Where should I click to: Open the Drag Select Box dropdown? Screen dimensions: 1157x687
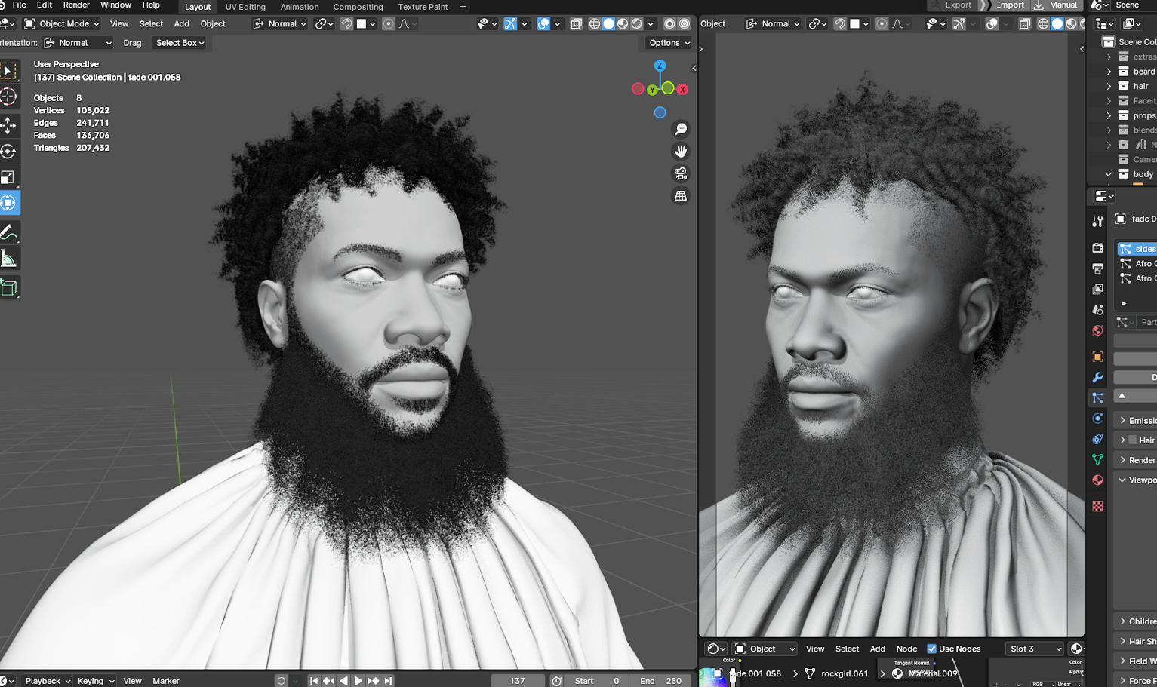click(x=180, y=43)
